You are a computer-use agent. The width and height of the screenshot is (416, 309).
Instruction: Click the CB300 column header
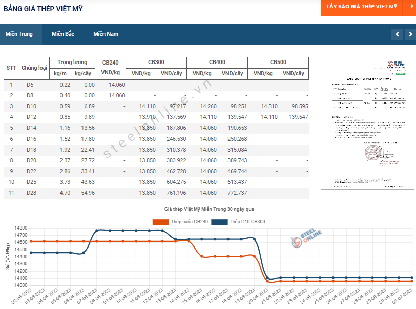click(x=156, y=63)
